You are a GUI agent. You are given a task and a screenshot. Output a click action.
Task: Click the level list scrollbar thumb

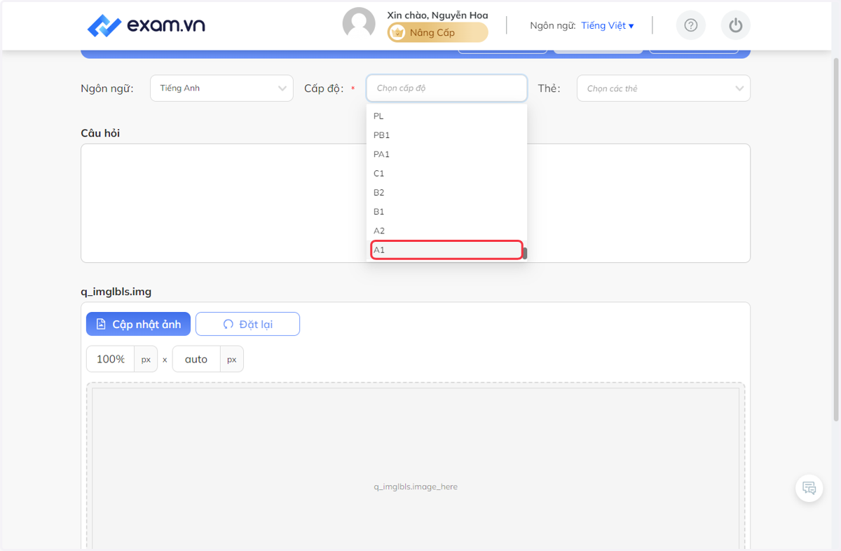525,253
